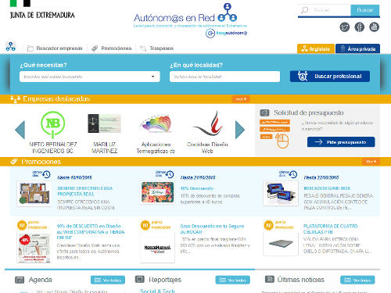Click the Pide presupuesto button
The image size is (391, 293).
[341, 142]
